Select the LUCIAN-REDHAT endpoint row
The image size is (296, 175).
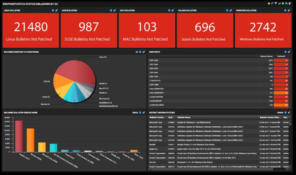(219, 101)
